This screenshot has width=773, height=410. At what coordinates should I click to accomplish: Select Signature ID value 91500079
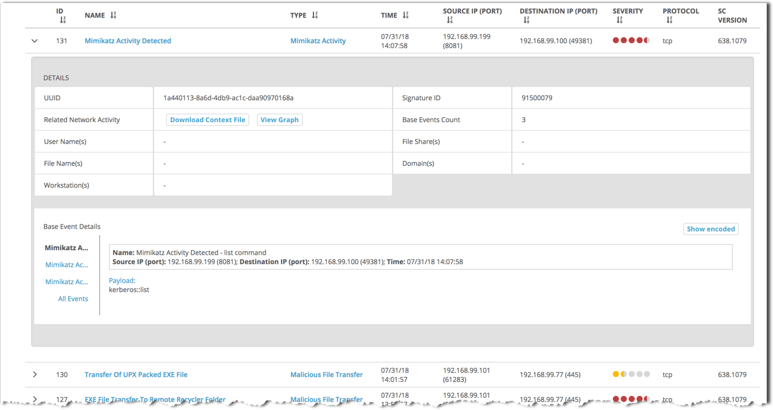537,98
